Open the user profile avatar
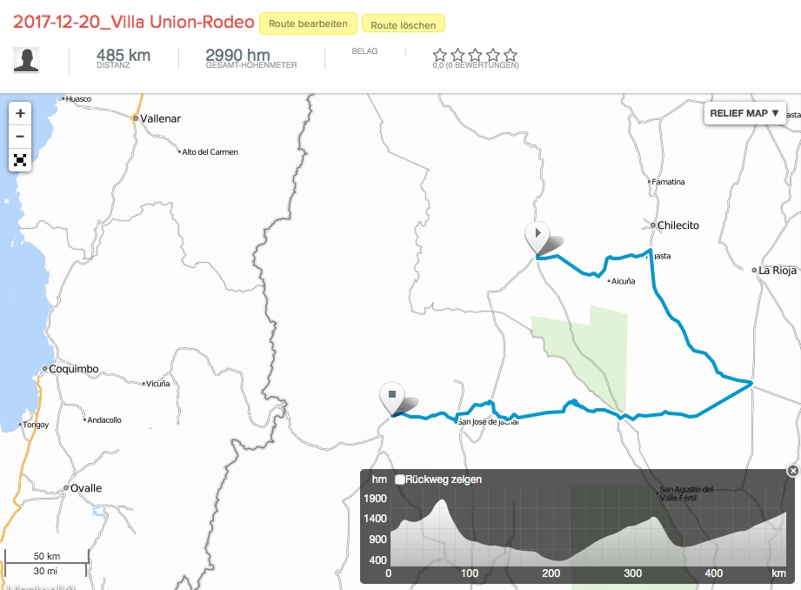Viewport: 801px width, 590px height. [26, 60]
